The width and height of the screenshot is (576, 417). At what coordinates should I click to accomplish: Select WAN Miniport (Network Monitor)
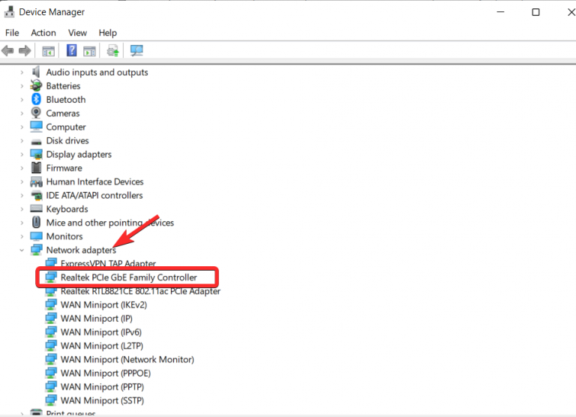pos(127,359)
